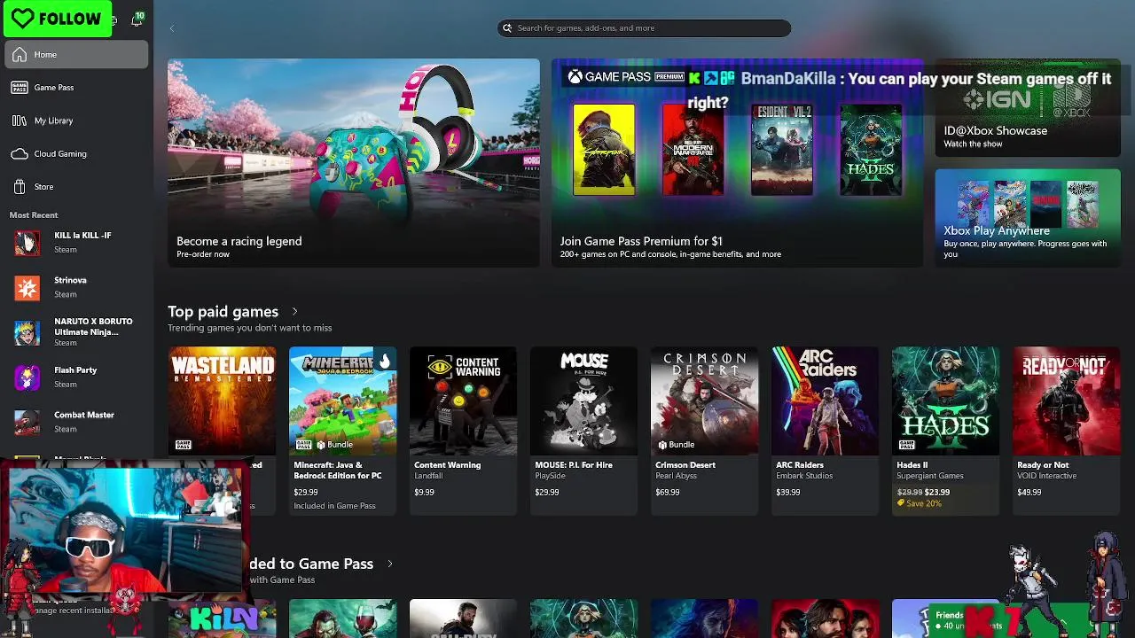1135x638 pixels.
Task: Open Join Game Pass Premium for $1 banner
Action: pos(737,163)
